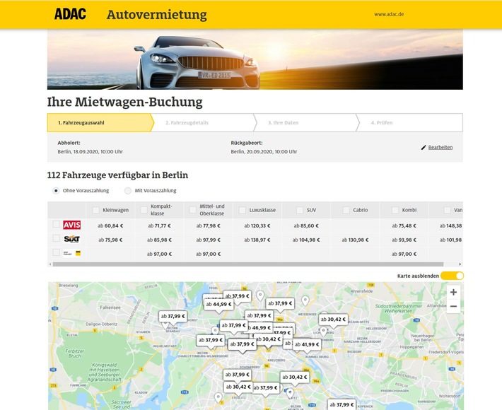Select Ohne Vorauszahlung radio option
Viewport: 502px width, 410px height.
(x=56, y=191)
